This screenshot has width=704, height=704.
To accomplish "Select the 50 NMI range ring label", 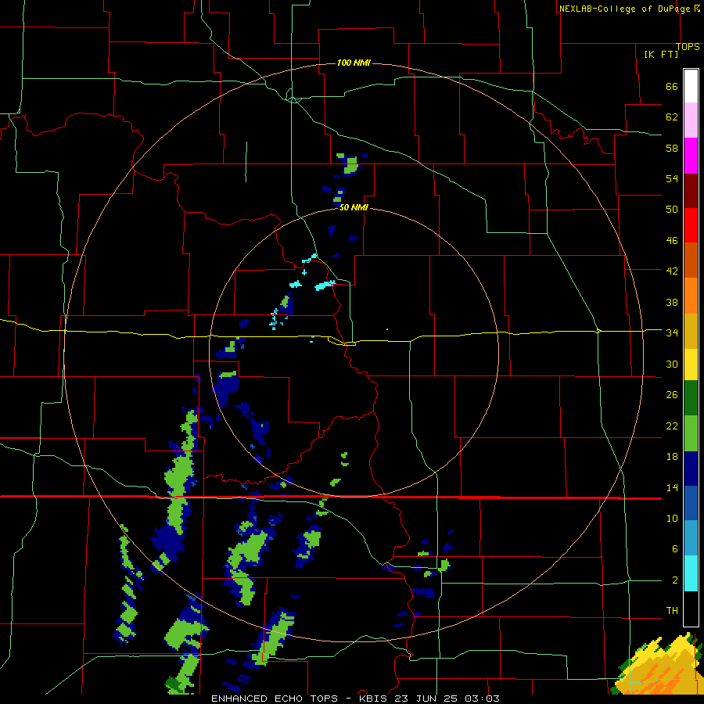I will click(x=354, y=207).
